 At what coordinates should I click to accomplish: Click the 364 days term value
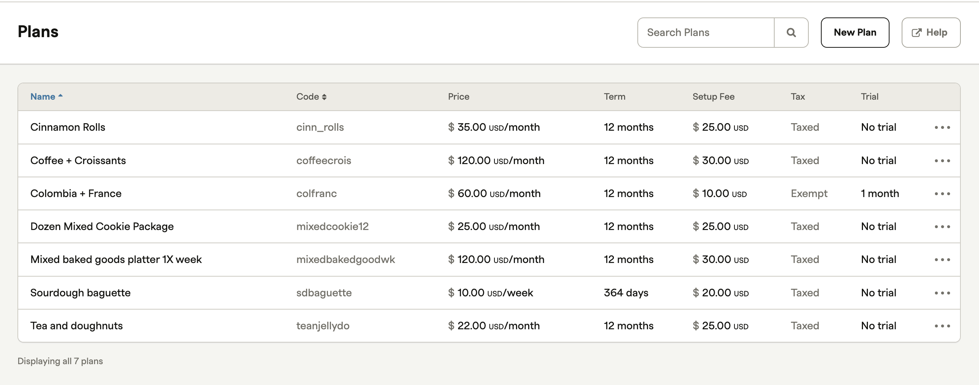point(626,293)
